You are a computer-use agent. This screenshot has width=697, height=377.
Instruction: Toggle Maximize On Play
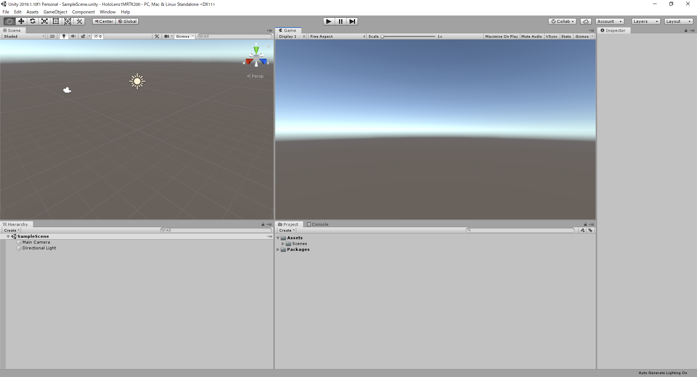(502, 36)
